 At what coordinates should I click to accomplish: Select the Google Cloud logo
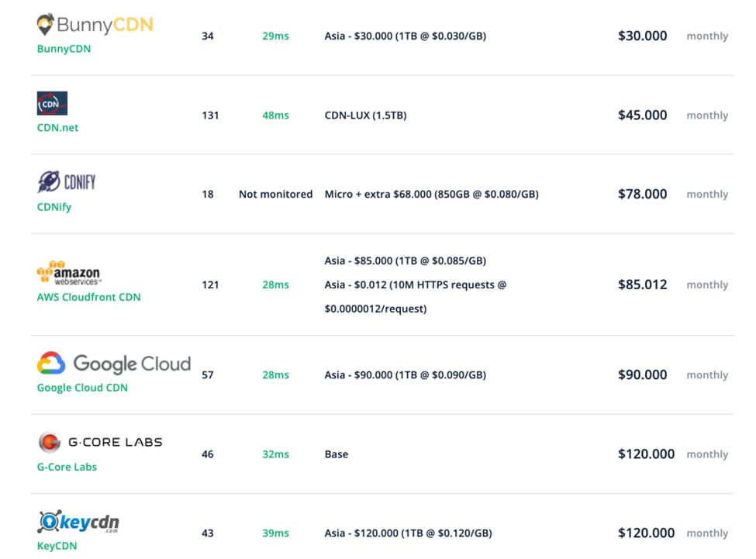(113, 364)
